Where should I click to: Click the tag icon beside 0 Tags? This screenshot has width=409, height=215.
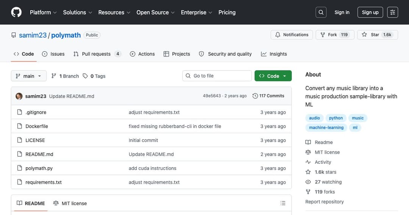[85, 76]
